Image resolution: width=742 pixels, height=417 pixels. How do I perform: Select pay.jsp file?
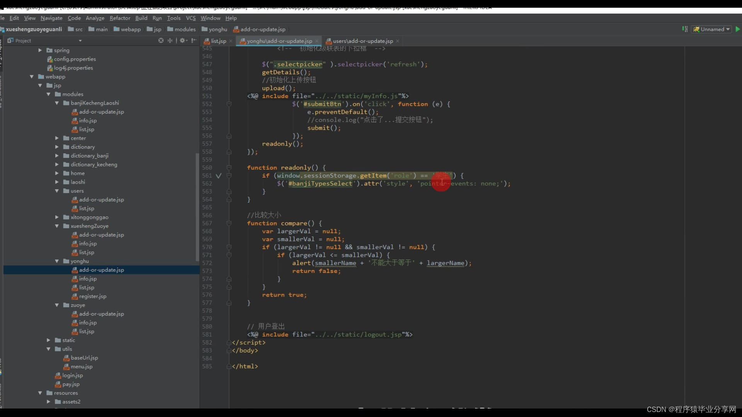pos(67,385)
